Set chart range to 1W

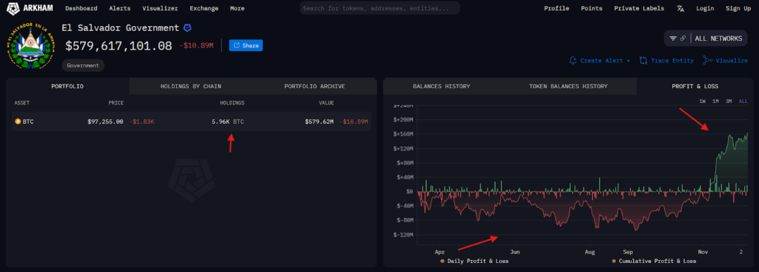click(x=703, y=101)
